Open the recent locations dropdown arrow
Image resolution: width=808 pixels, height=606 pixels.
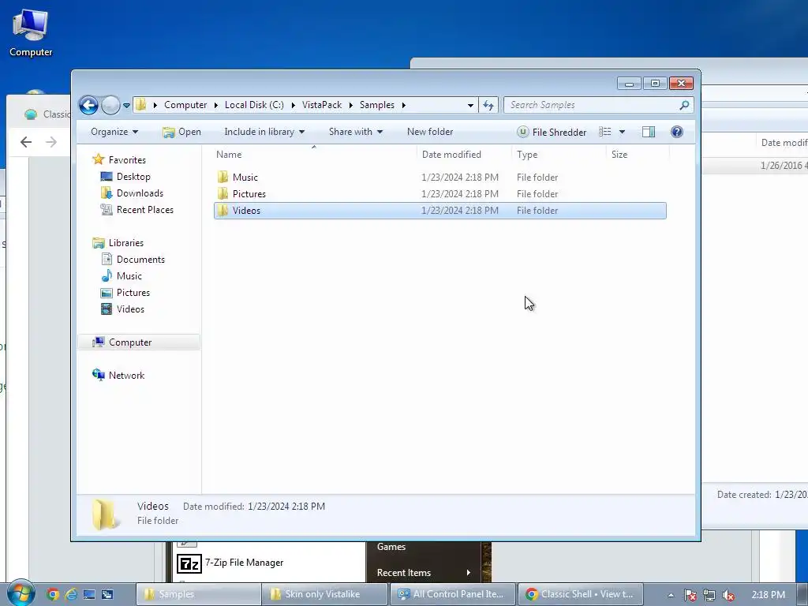click(x=126, y=106)
